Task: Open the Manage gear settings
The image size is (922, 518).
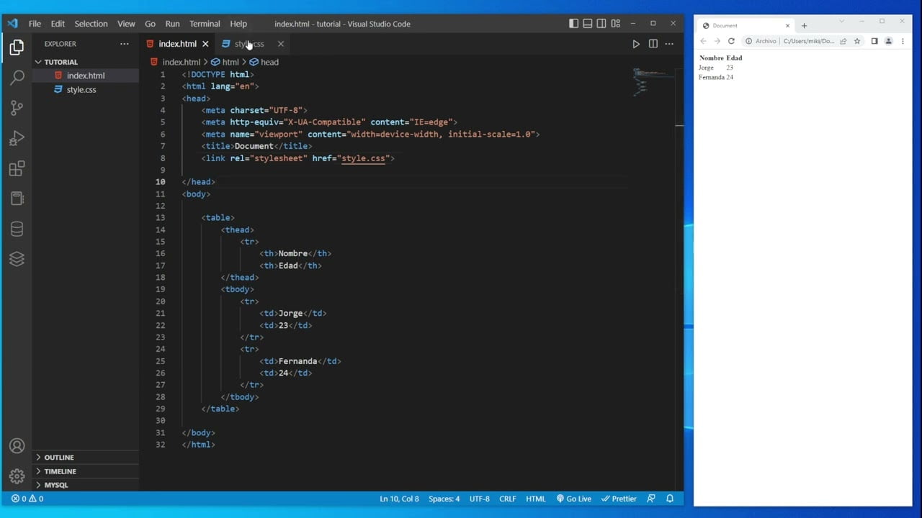Action: click(x=17, y=476)
